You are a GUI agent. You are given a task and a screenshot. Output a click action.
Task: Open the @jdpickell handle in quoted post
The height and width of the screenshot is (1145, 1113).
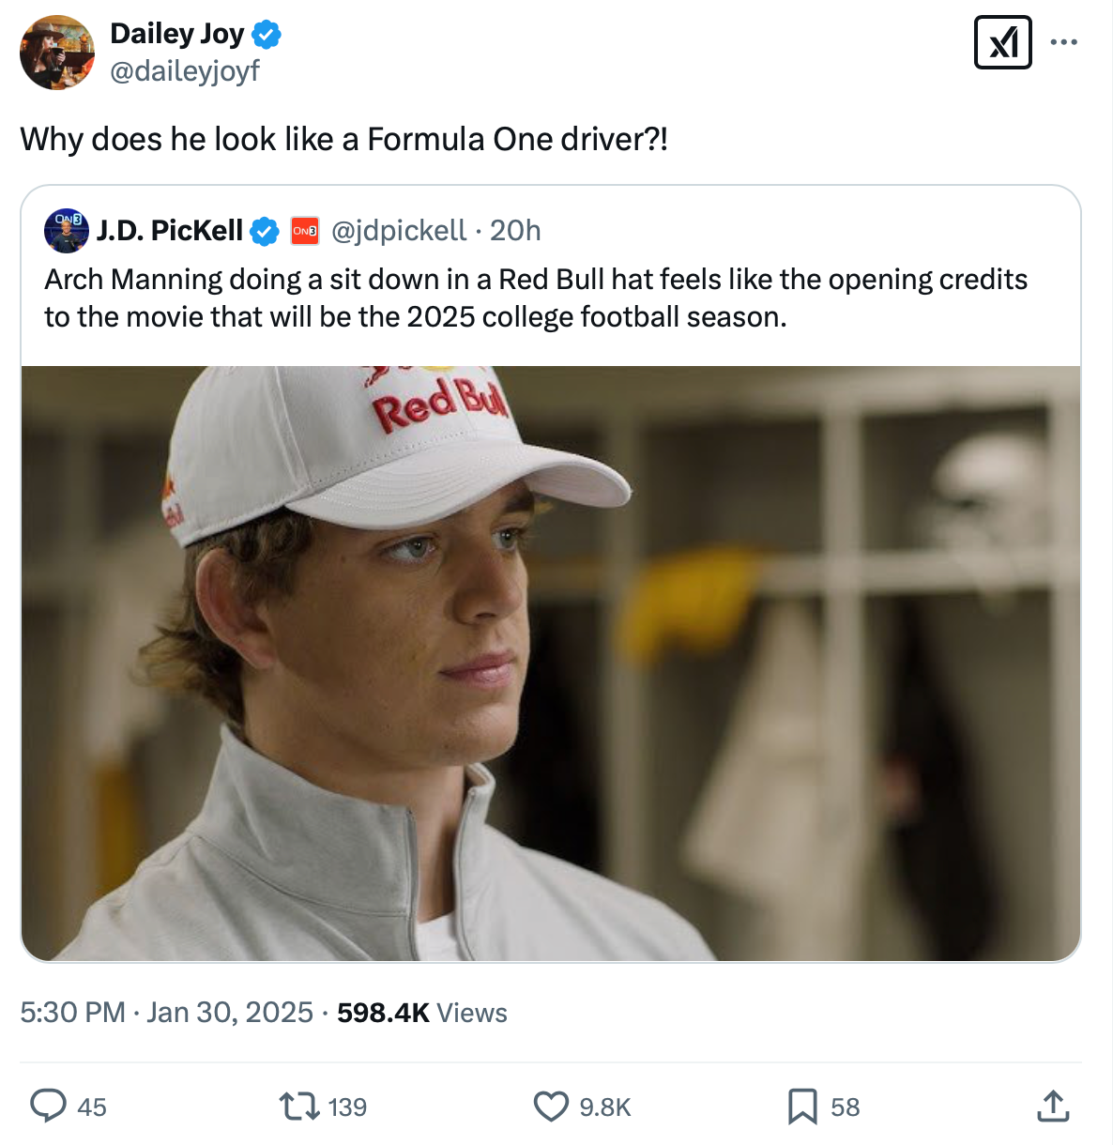[x=399, y=231]
